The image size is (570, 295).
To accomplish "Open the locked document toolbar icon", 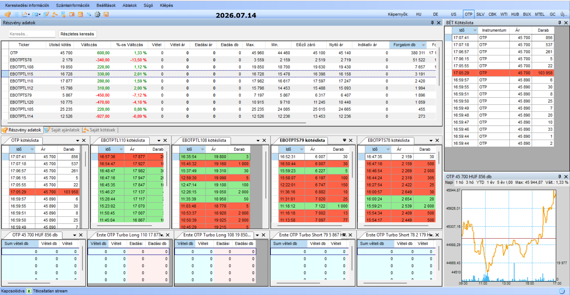I will point(63,14).
